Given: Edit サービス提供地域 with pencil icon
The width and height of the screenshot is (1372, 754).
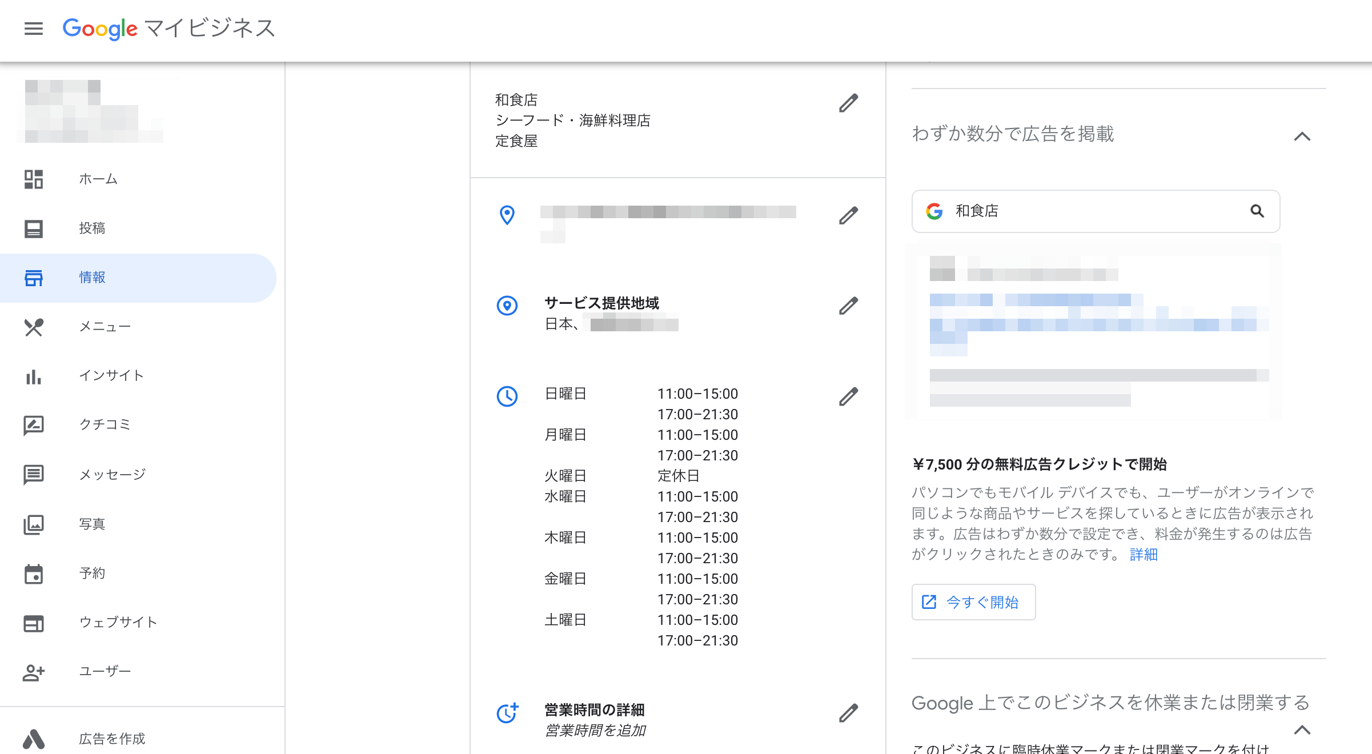Looking at the screenshot, I should coord(848,306).
